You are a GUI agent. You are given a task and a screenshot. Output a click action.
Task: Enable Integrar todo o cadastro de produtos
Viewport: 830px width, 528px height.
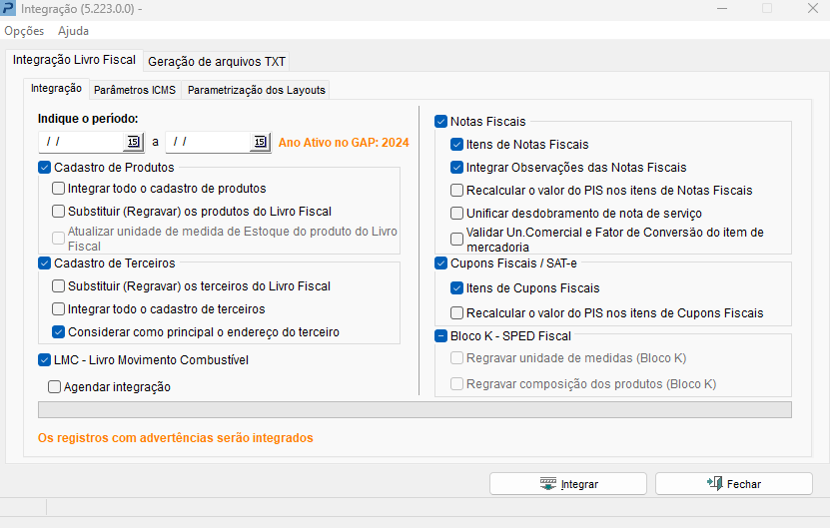(x=59, y=188)
